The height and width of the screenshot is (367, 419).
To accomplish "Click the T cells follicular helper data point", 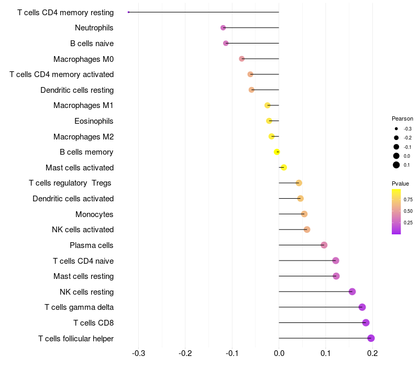I will (371, 338).
